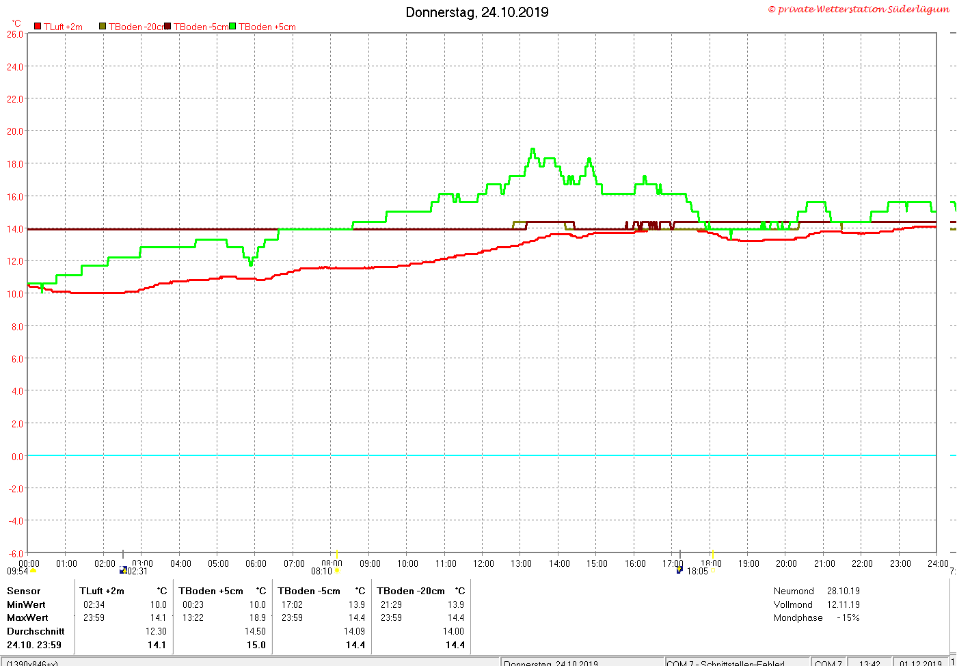Click the Donnerstag, 24.10.2019 chart title

click(x=477, y=12)
